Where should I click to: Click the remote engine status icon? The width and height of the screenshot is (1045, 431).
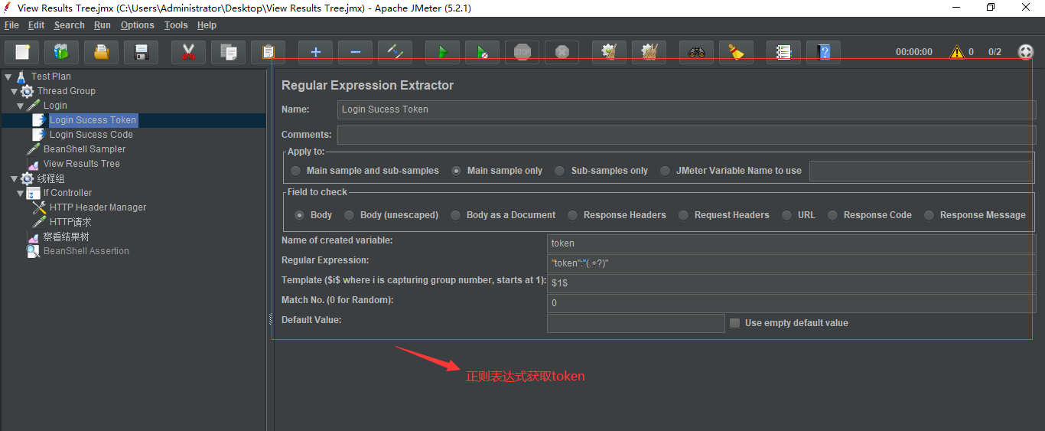pyautogui.click(x=1026, y=52)
